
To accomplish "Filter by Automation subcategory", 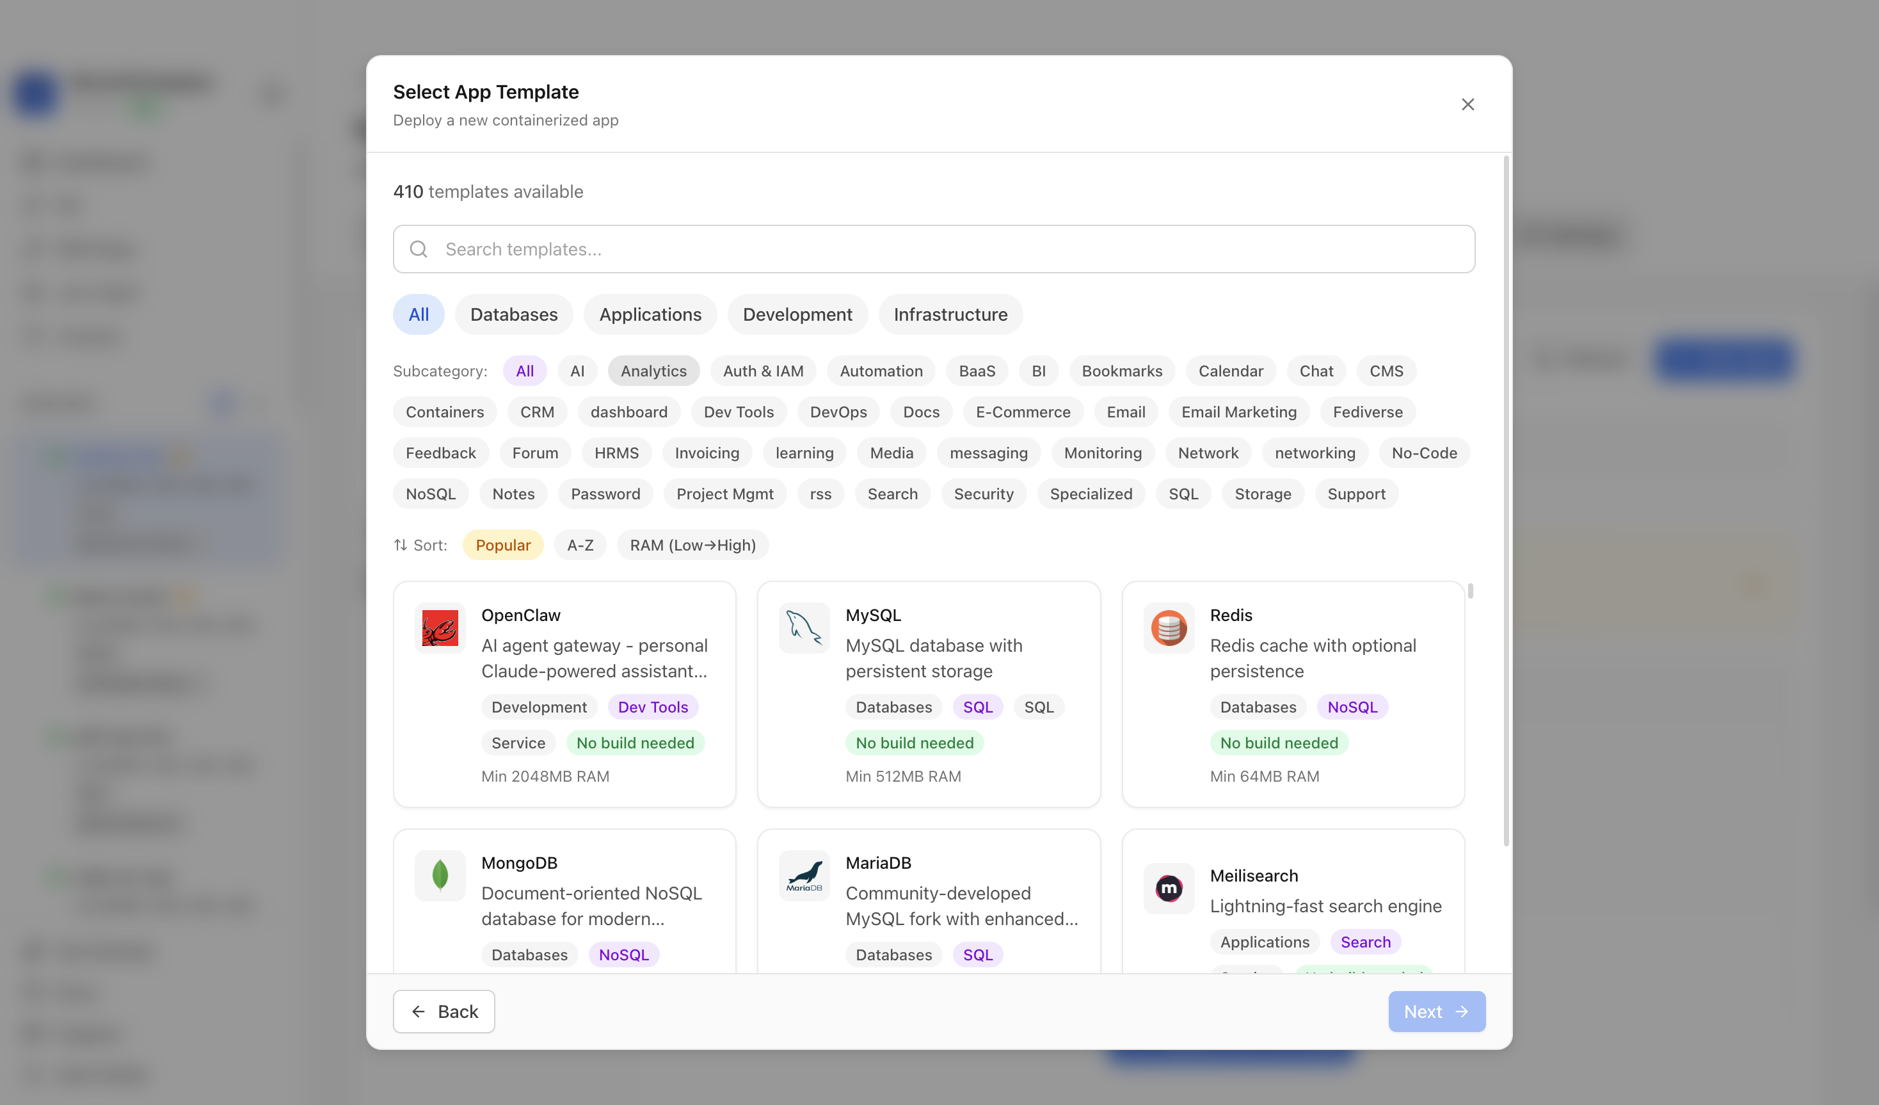I will pos(881,371).
